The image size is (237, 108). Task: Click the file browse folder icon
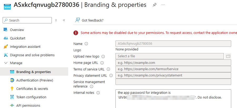tap(228, 56)
